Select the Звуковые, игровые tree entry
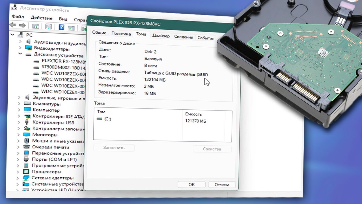Screen dimensions: 362x204 click(59, 98)
